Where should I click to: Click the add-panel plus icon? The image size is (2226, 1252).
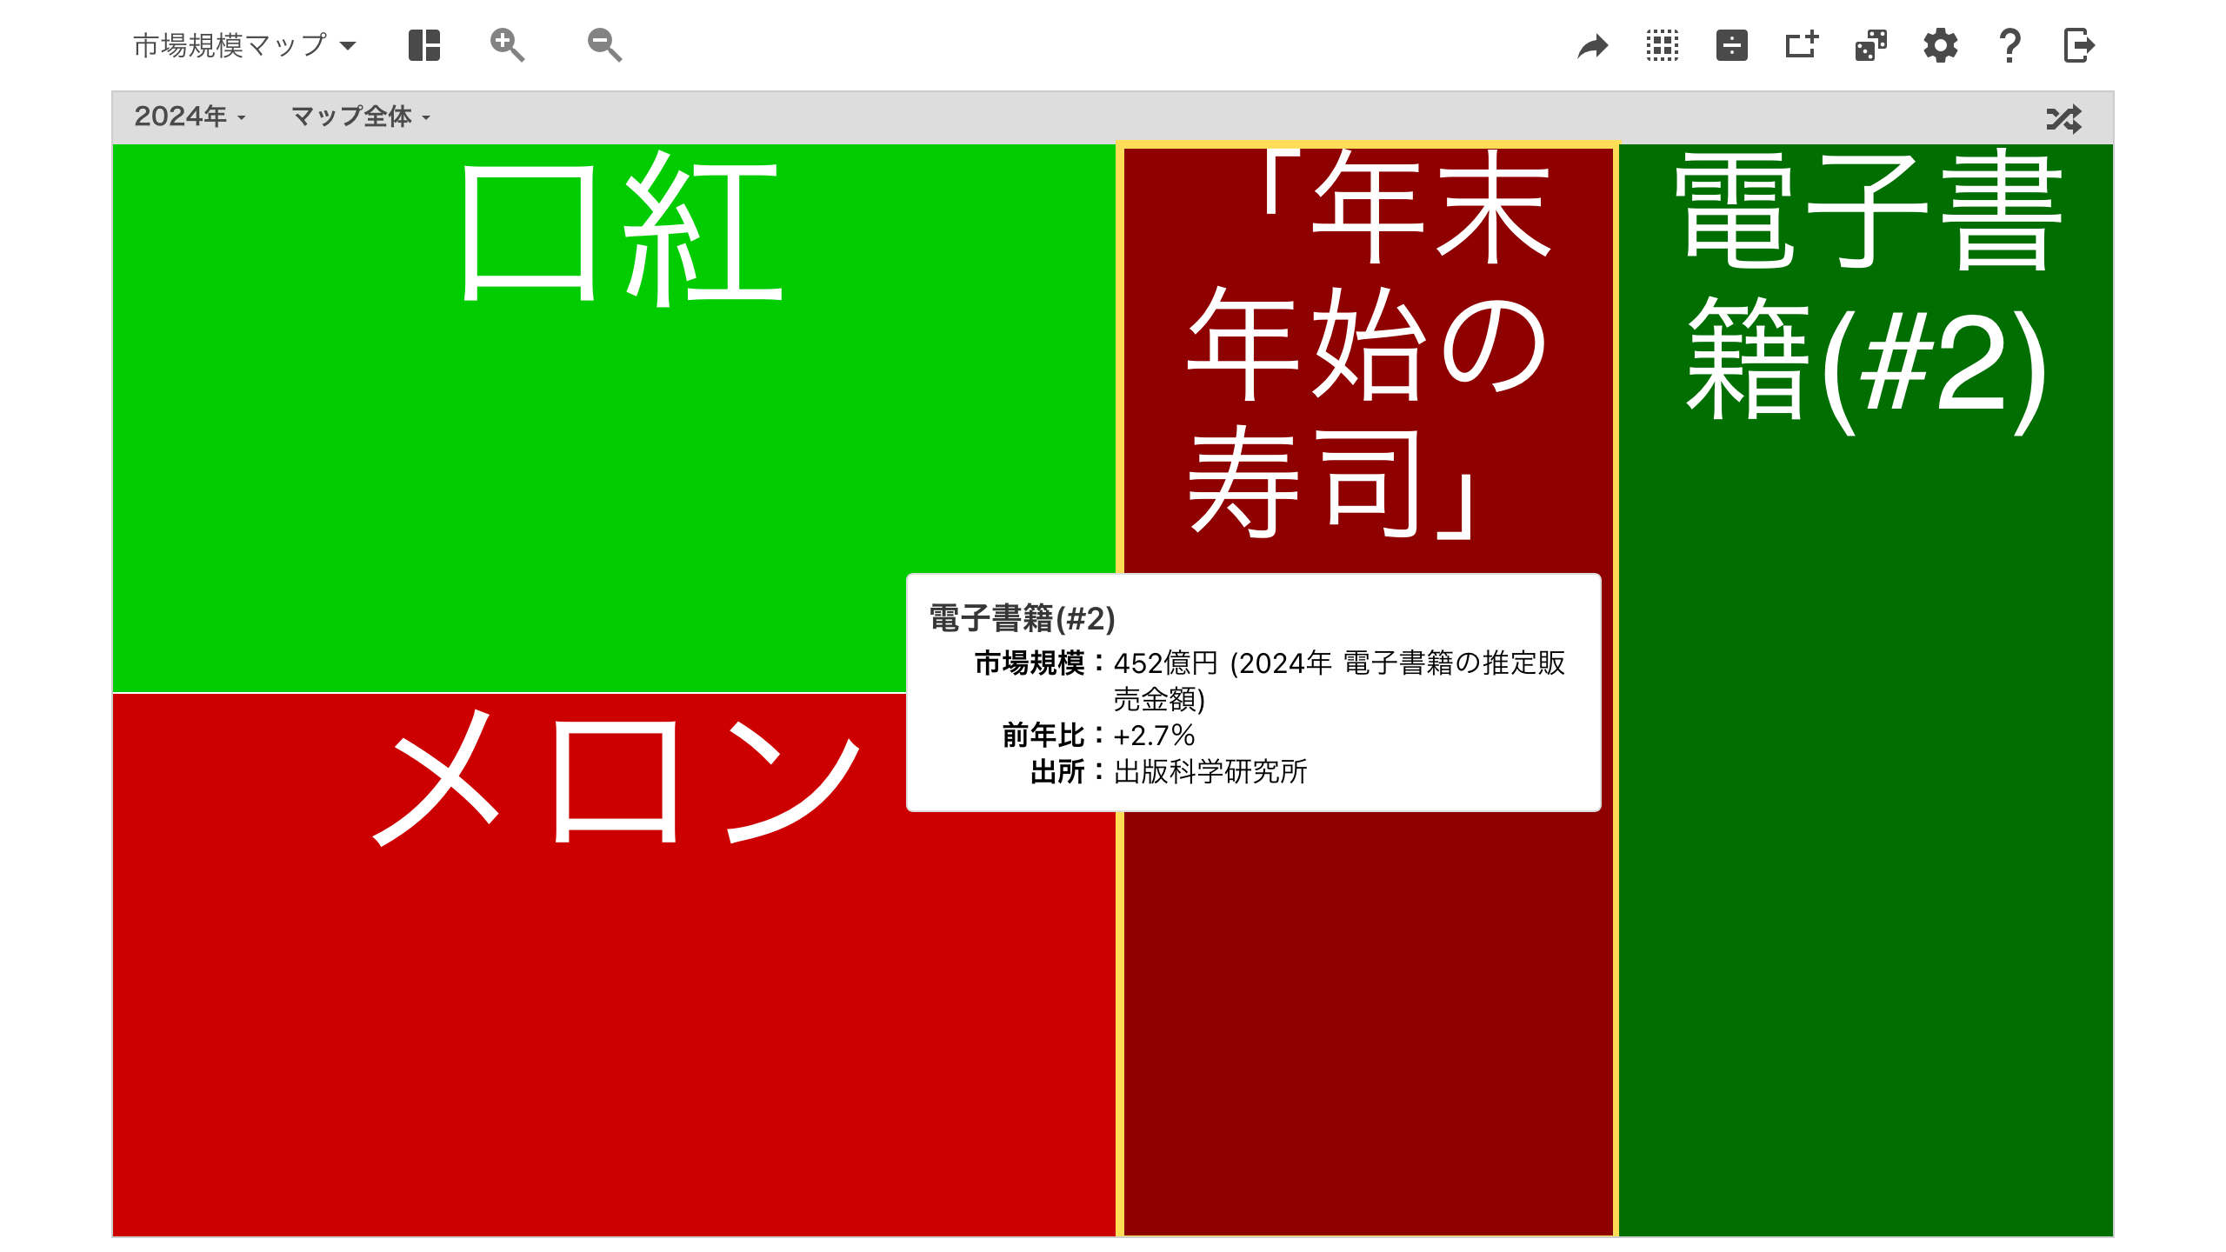pos(1802,45)
